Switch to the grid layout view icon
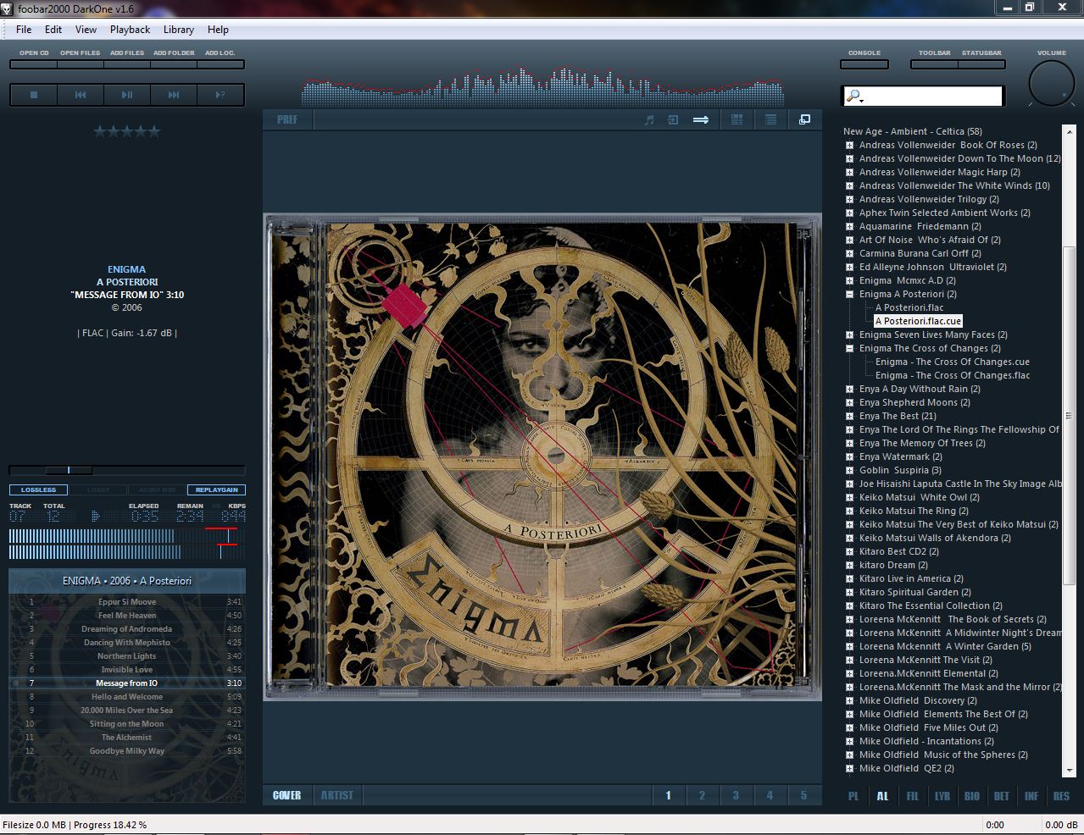The width and height of the screenshot is (1084, 835). pyautogui.click(x=737, y=119)
